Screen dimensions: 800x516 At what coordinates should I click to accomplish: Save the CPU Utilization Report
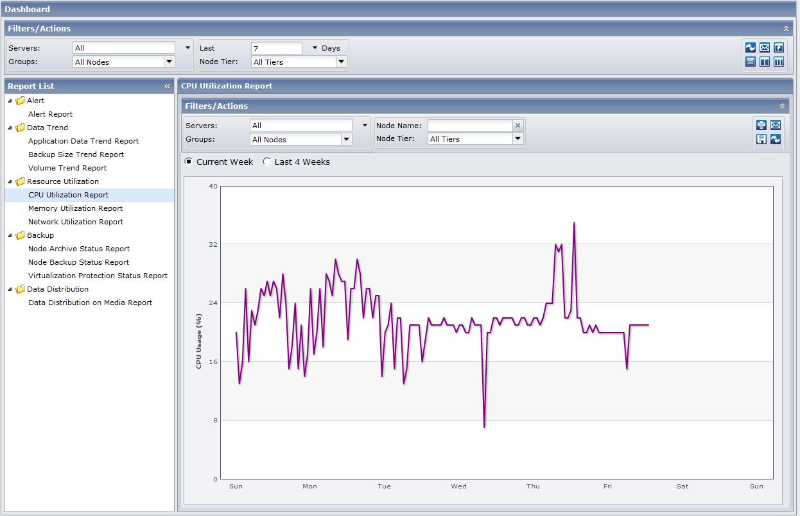(761, 139)
